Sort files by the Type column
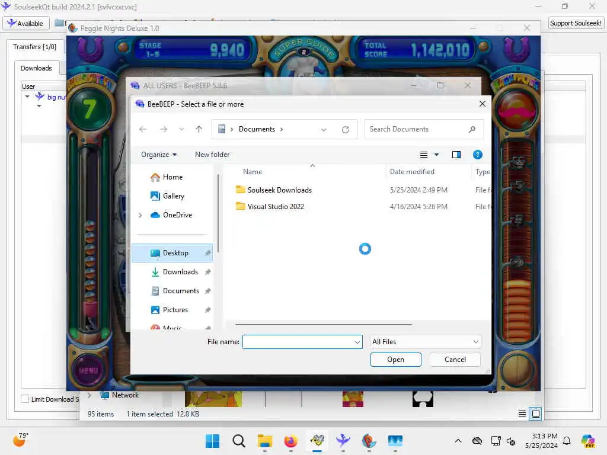607x455 pixels. [483, 172]
